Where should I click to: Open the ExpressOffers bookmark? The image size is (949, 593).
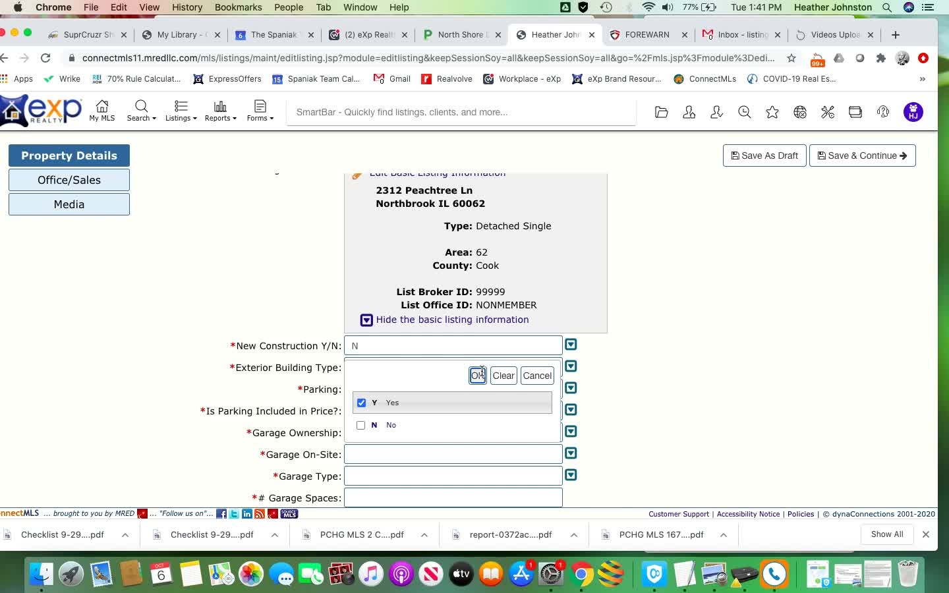[x=227, y=79]
